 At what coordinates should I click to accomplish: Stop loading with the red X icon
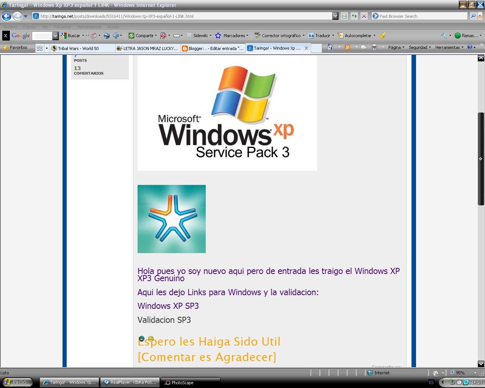pos(364,16)
